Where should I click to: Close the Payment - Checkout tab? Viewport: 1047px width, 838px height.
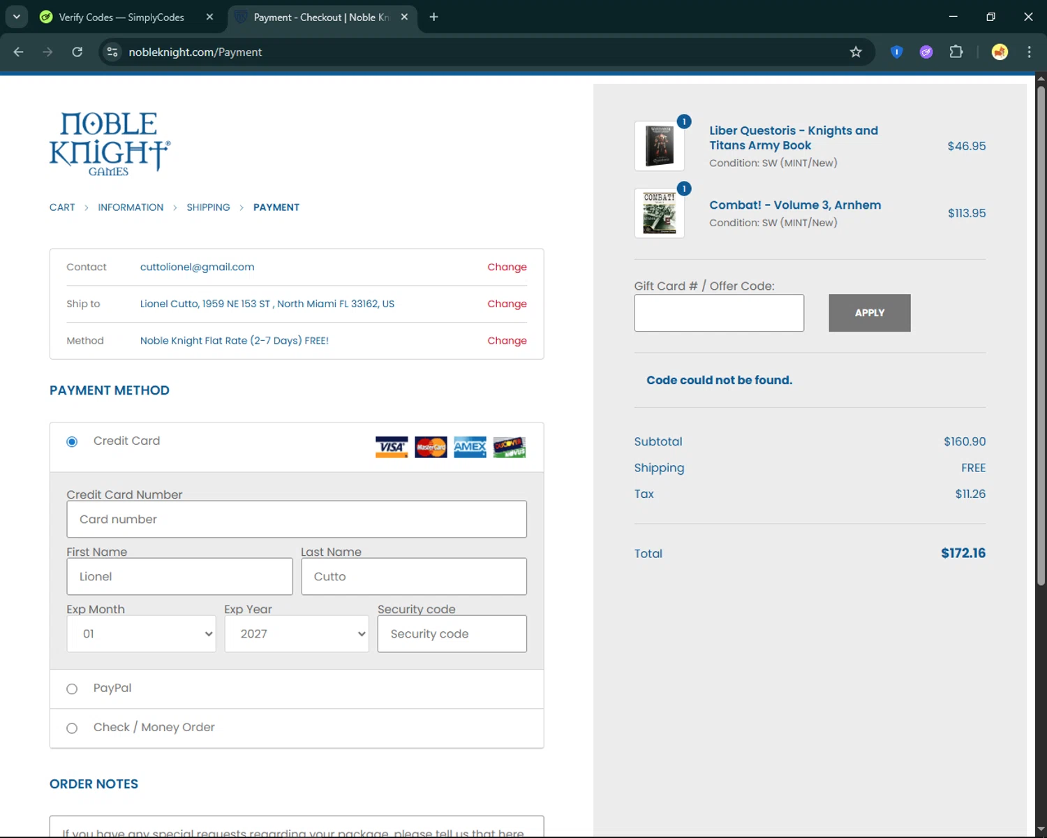point(404,17)
